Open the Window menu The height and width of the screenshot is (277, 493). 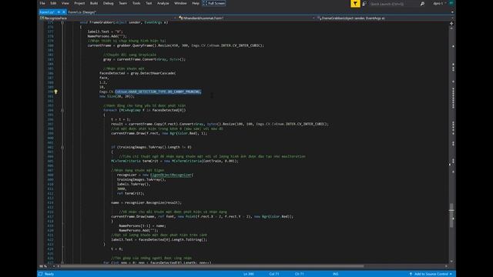[180, 3]
